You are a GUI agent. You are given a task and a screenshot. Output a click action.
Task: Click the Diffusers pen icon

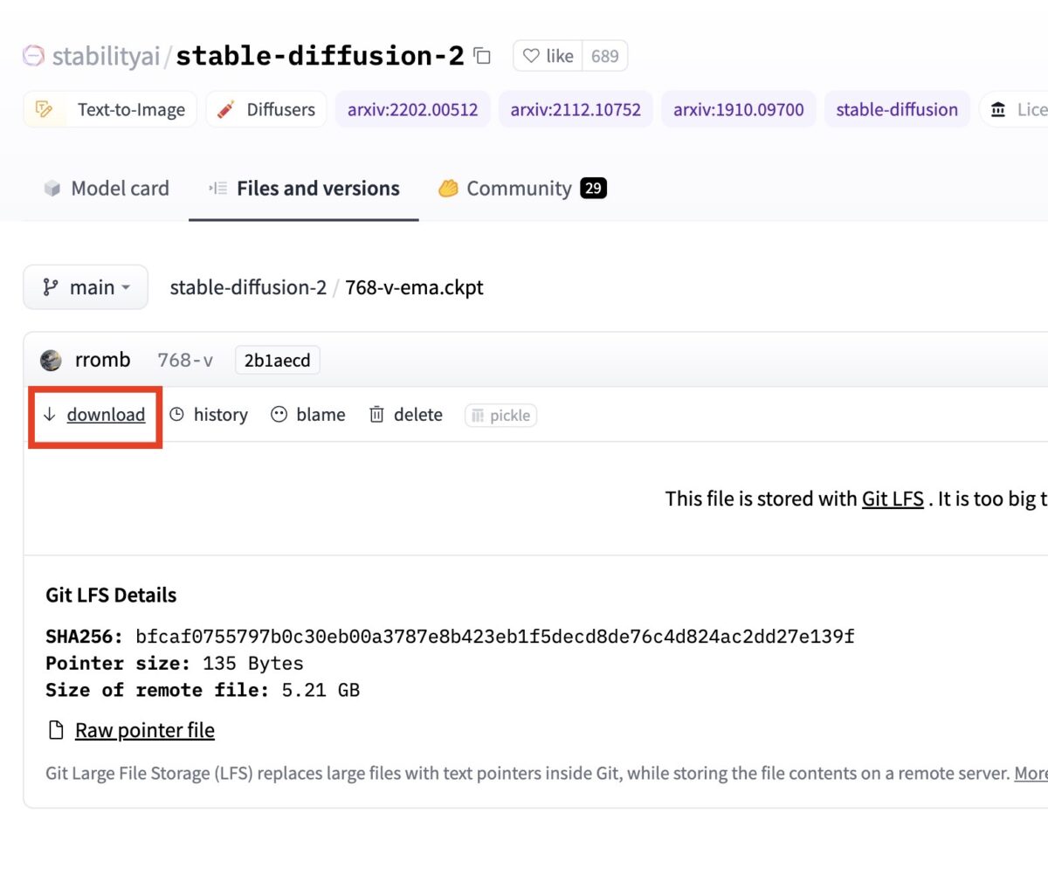225,109
